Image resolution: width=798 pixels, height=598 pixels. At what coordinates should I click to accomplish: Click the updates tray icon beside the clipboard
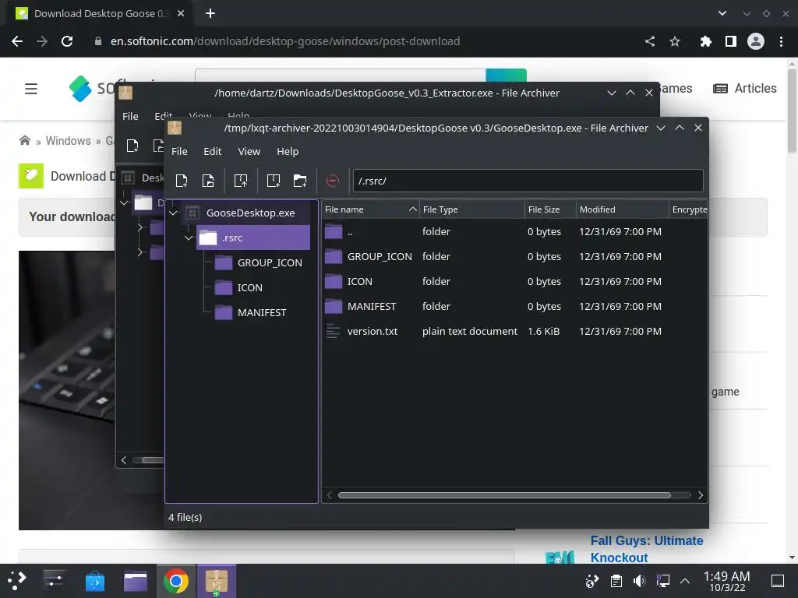point(592,581)
